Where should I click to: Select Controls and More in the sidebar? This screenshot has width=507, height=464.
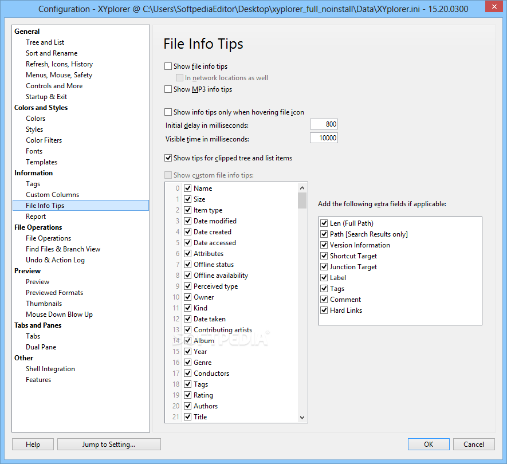(54, 86)
